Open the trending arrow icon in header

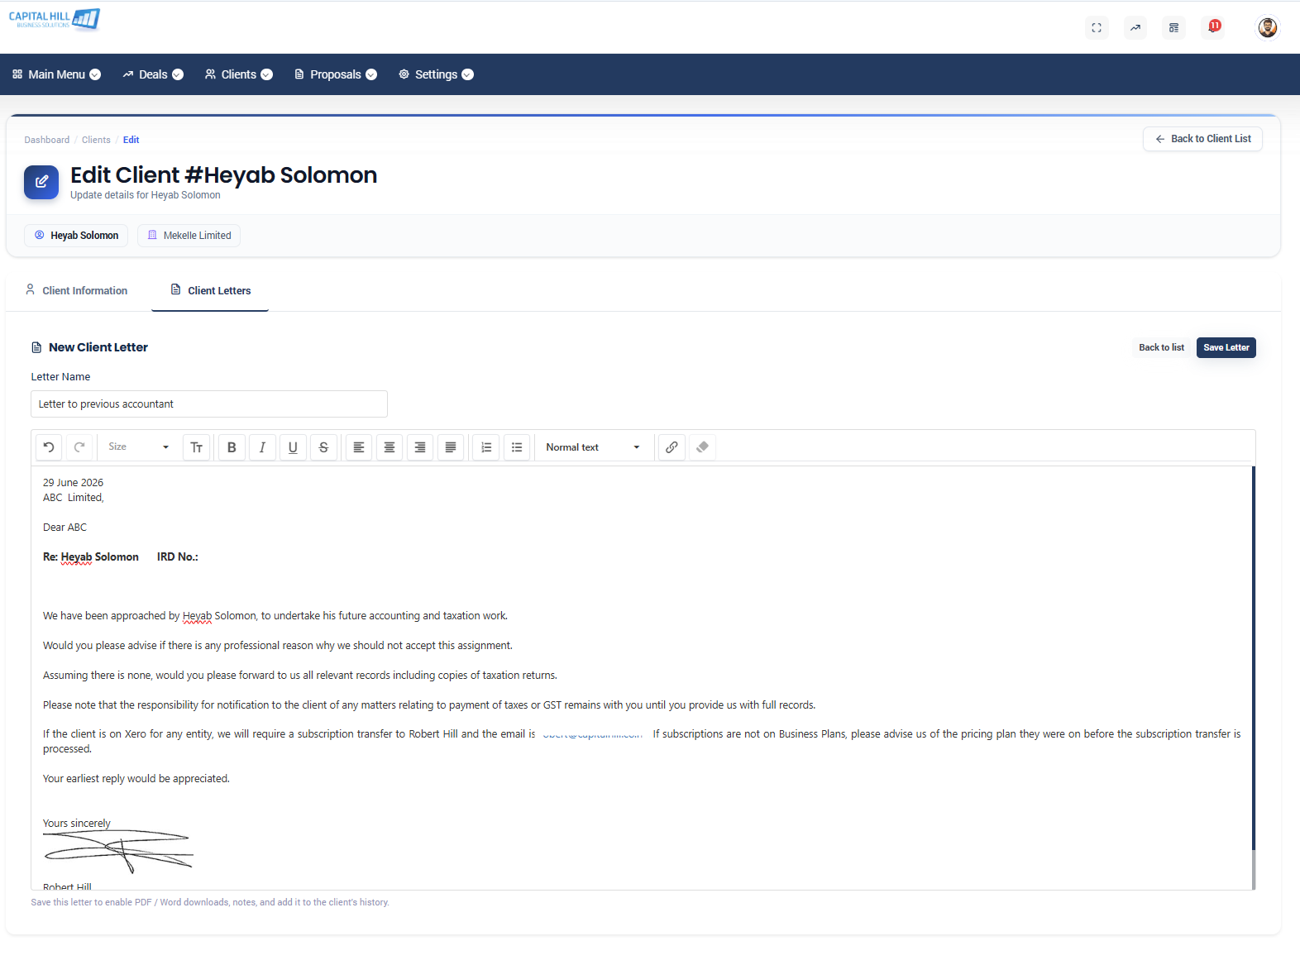point(1135,27)
